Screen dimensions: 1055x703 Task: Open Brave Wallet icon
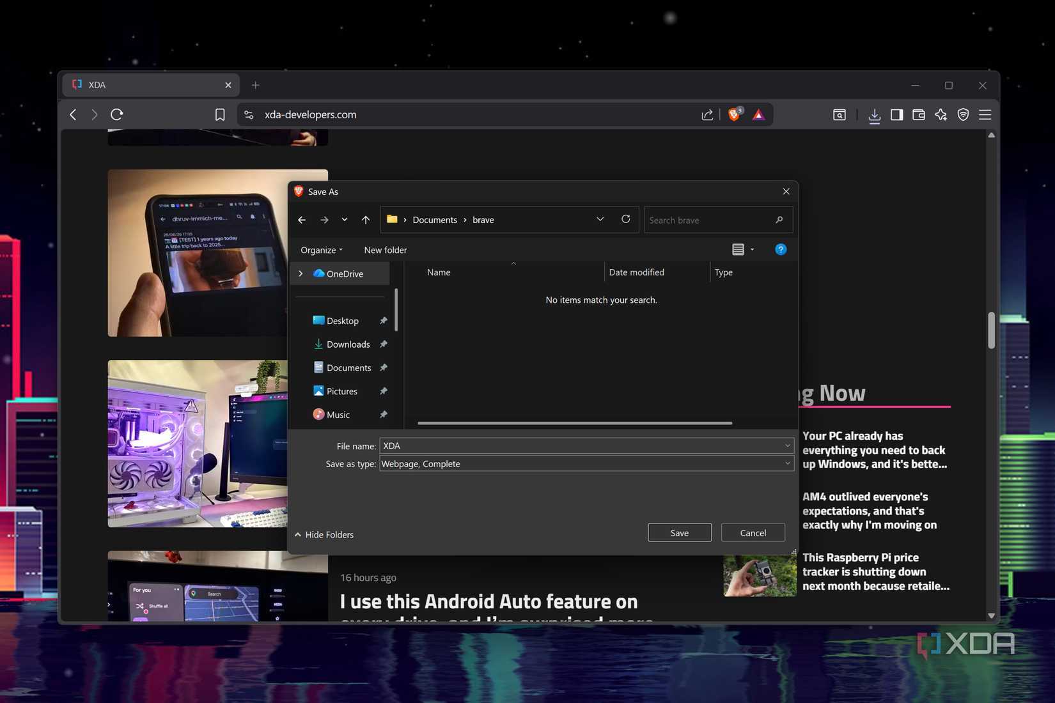[x=919, y=115]
